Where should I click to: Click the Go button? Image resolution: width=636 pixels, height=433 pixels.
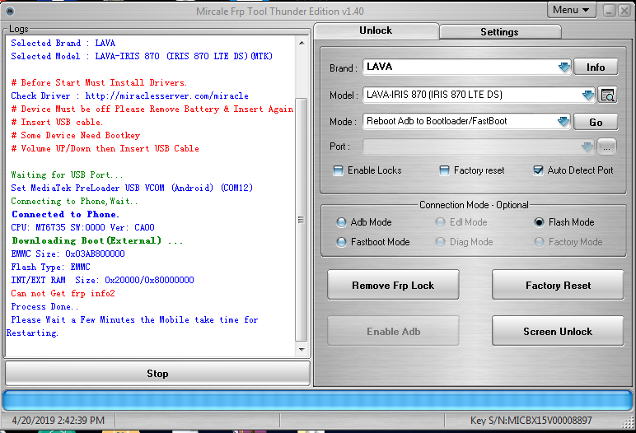[x=596, y=122]
